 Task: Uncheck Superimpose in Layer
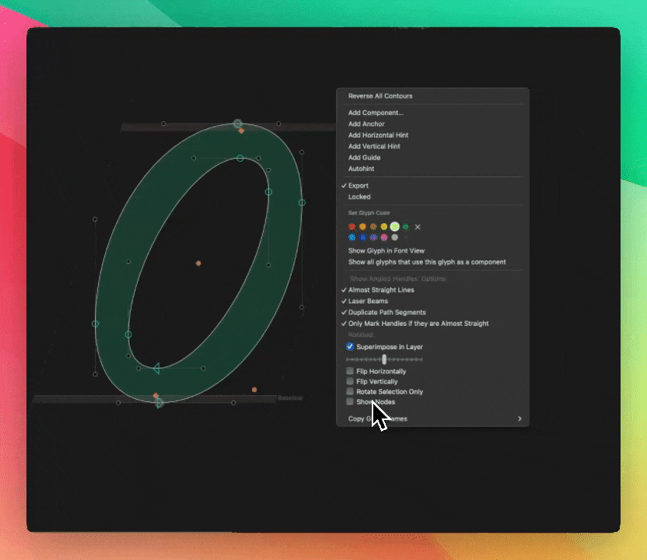(x=350, y=347)
